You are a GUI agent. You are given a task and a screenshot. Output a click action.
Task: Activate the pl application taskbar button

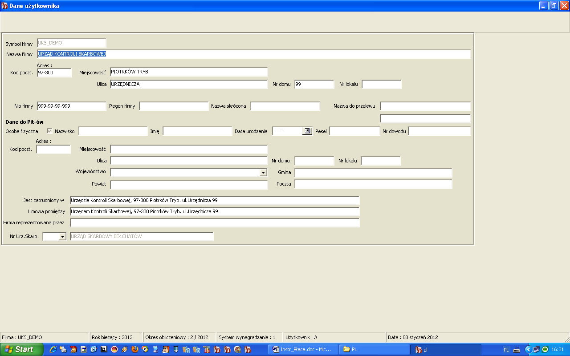pyautogui.click(x=445, y=350)
